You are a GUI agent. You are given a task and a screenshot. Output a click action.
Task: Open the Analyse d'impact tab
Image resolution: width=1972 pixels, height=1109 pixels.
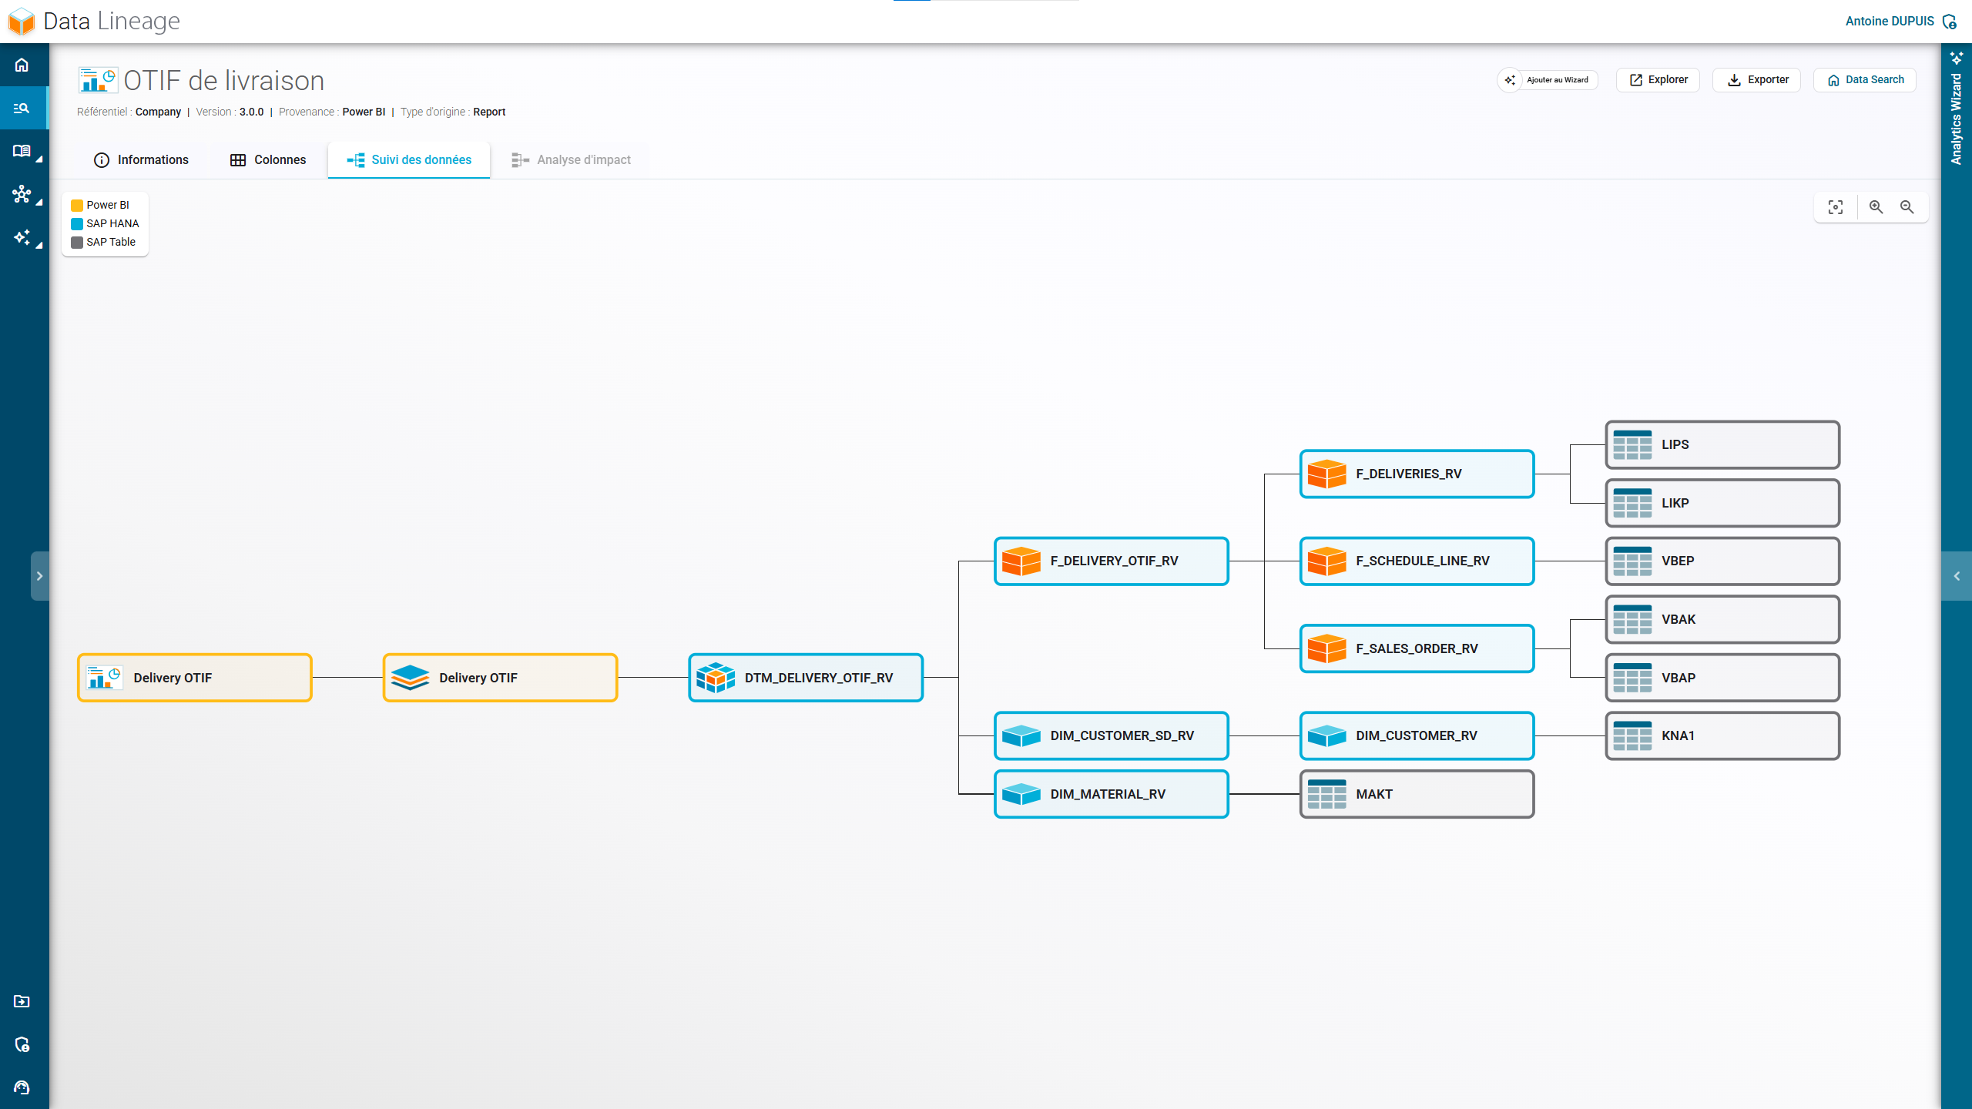point(571,160)
